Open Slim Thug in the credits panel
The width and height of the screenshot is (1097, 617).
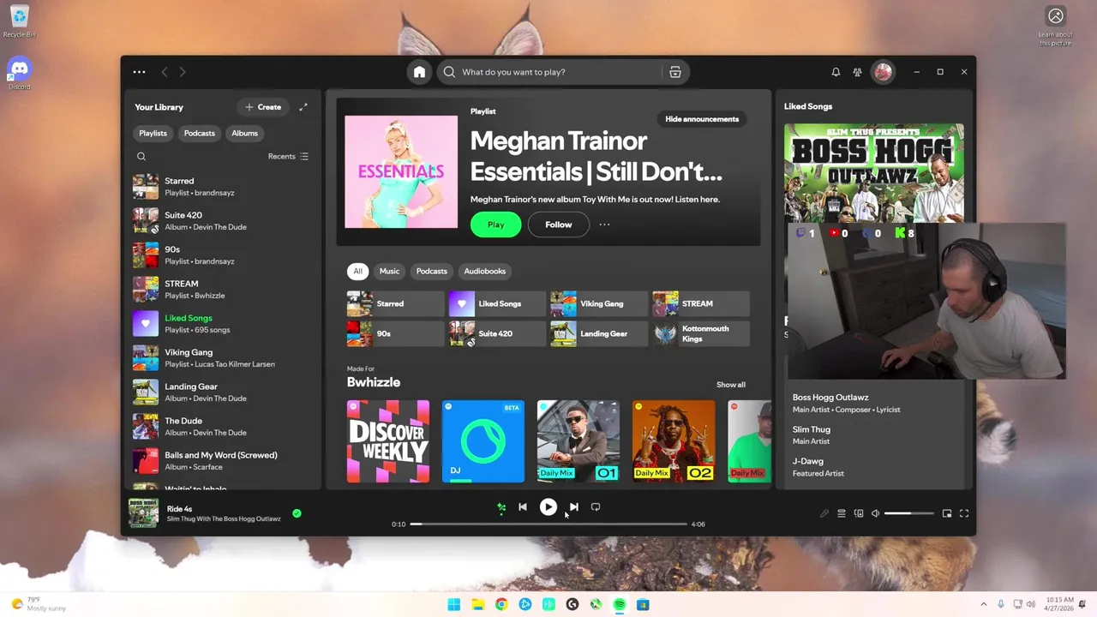click(x=812, y=429)
